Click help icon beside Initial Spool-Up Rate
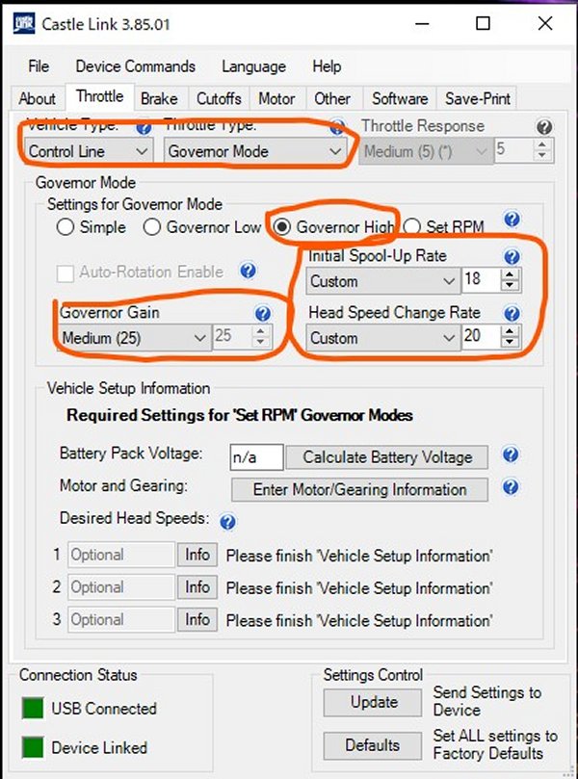Image resolution: width=578 pixels, height=779 pixels. 512,257
